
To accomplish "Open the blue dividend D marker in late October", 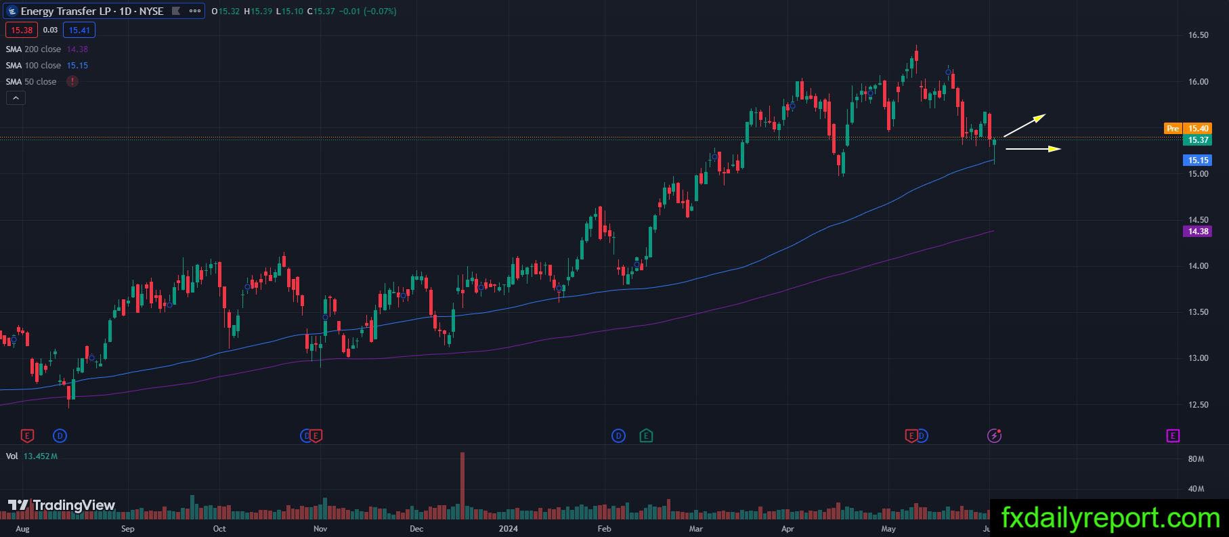I will (x=306, y=435).
